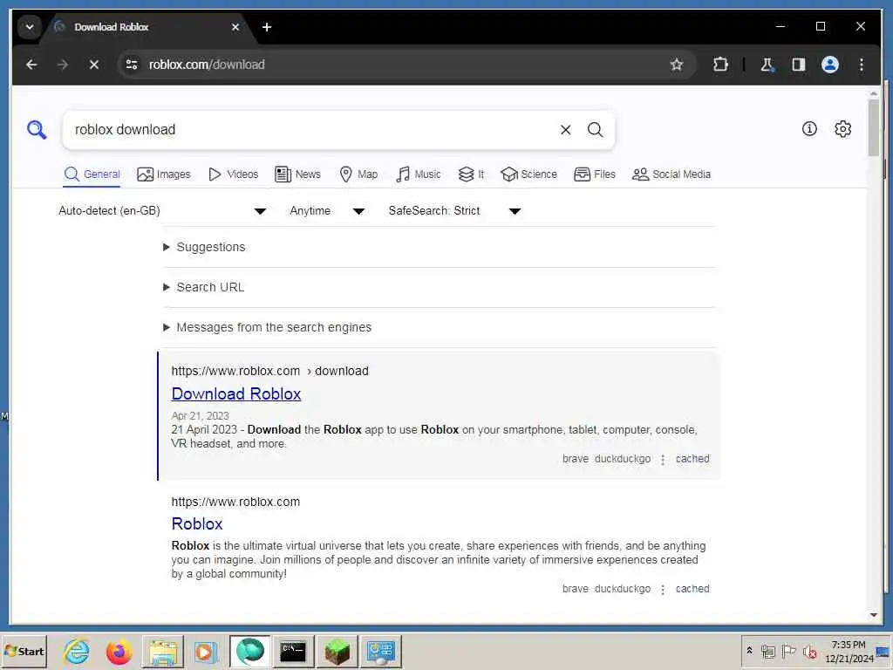The height and width of the screenshot is (670, 893).
Task: Open the Download Roblox result link
Action: click(x=236, y=394)
